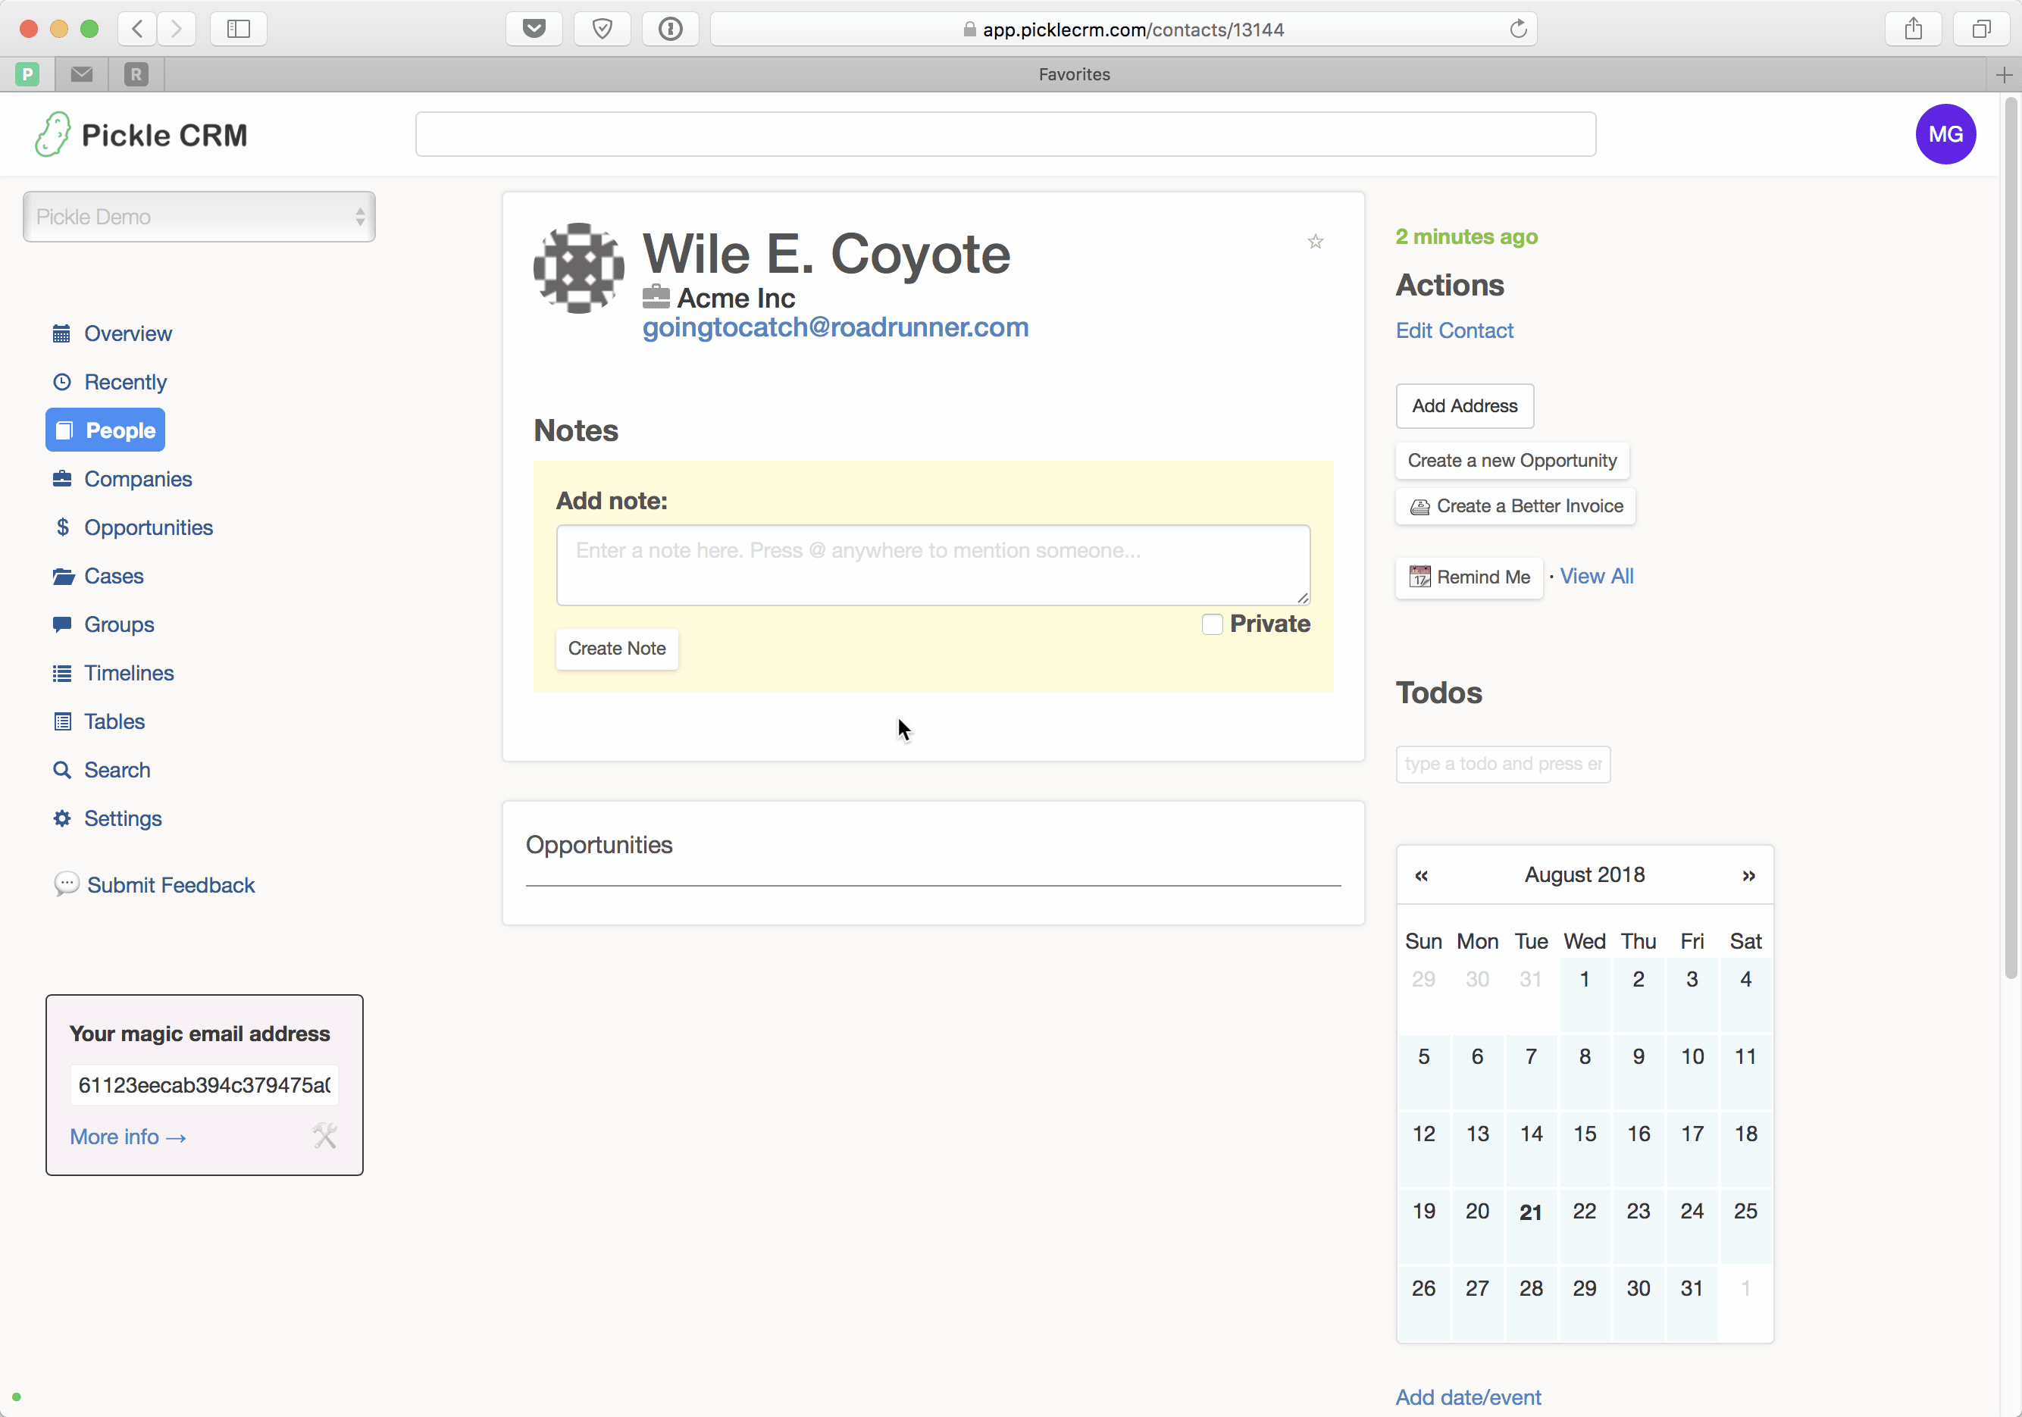
Task: Click the page vertical scrollbar
Action: 2011,537
